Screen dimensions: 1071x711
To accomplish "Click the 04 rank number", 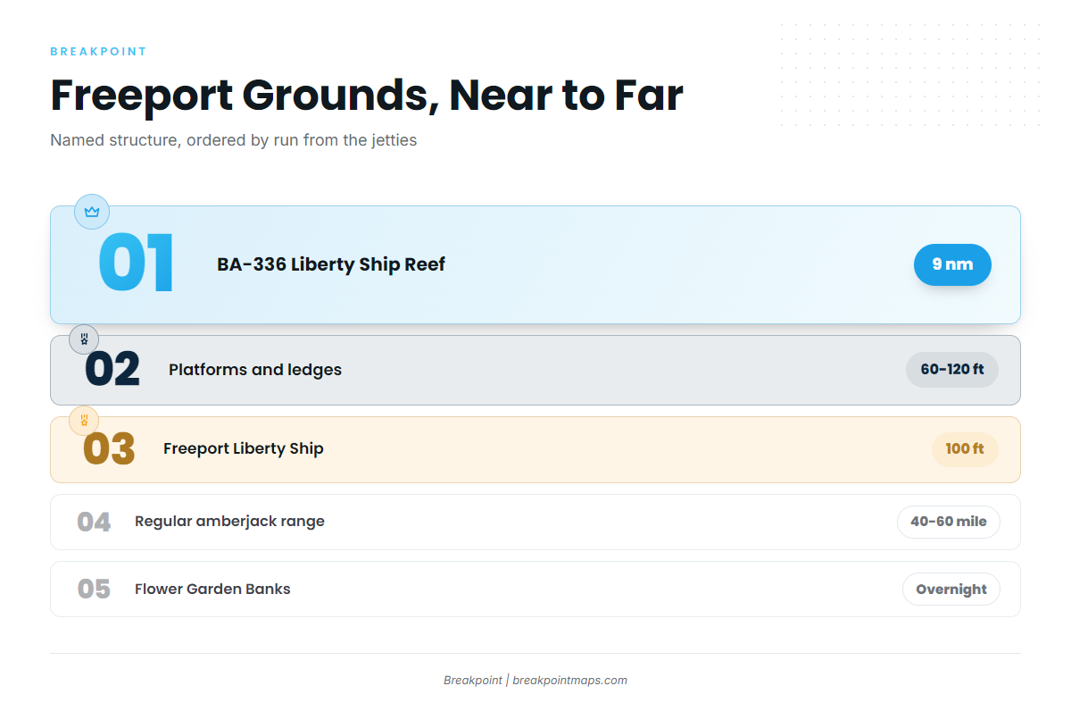I will pos(94,522).
